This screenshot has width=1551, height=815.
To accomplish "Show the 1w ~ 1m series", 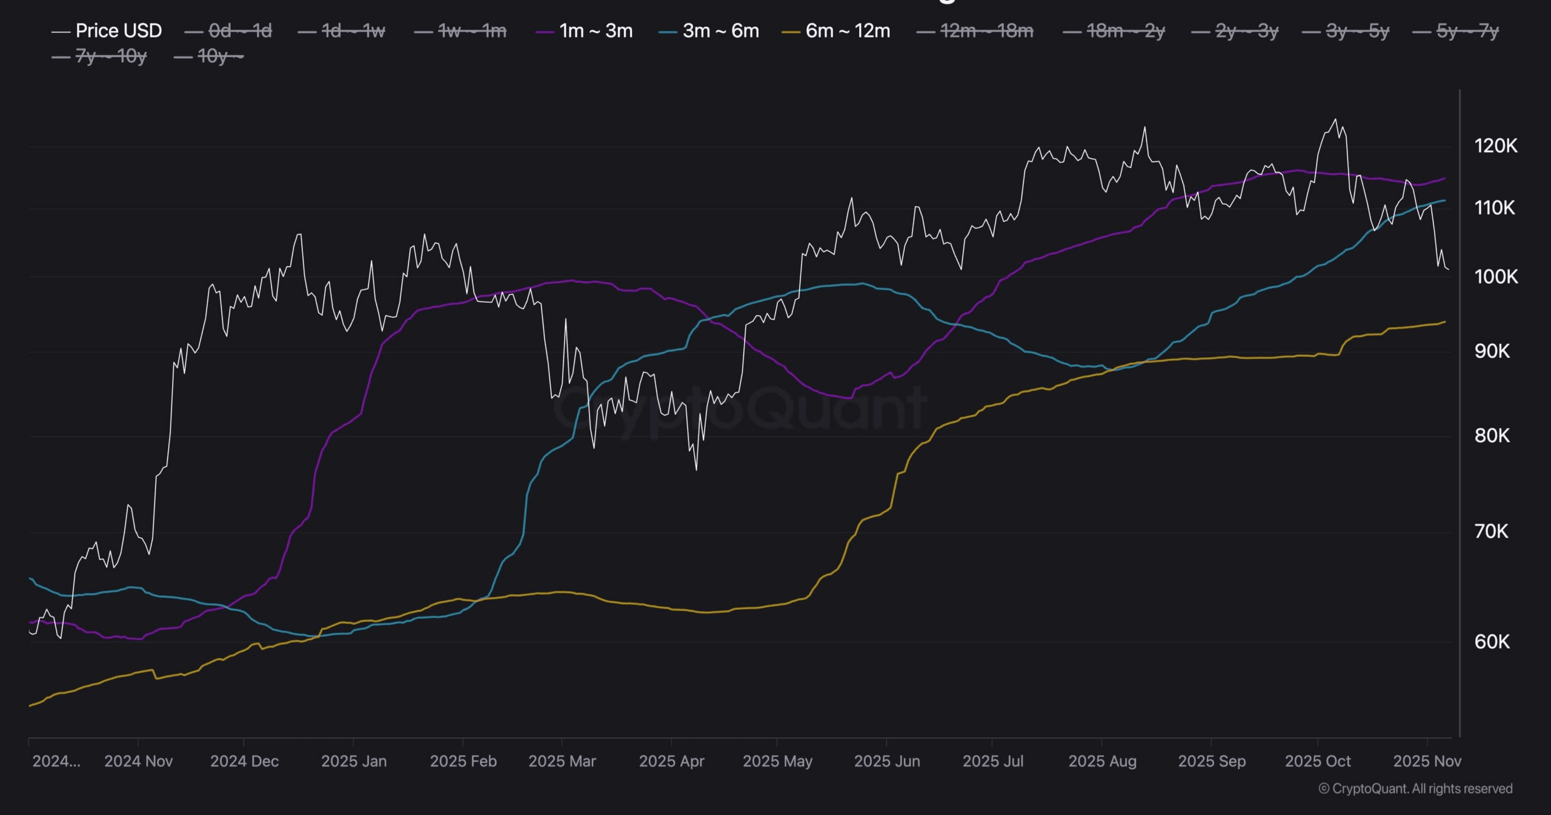I will [471, 31].
